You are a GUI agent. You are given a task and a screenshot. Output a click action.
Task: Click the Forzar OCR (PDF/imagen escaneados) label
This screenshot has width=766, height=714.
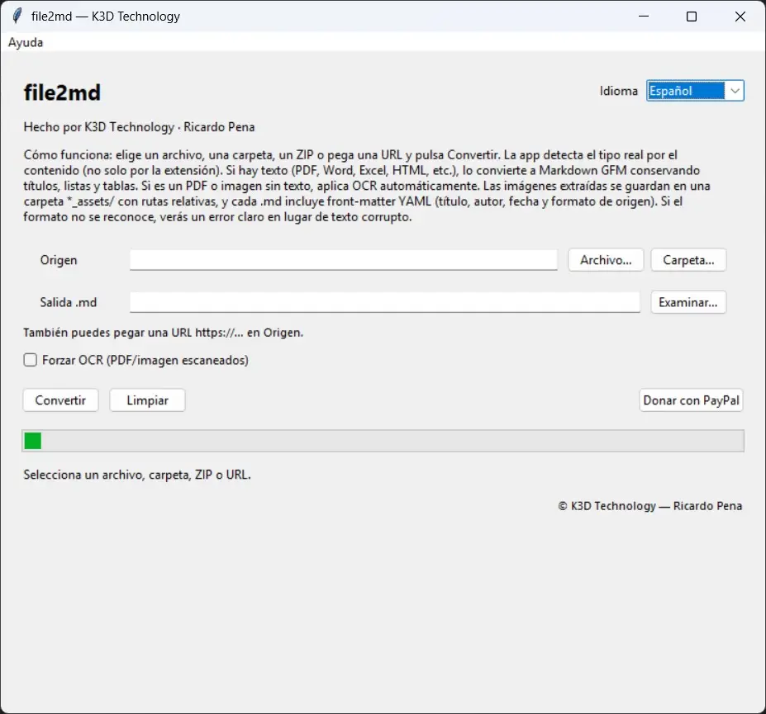145,360
